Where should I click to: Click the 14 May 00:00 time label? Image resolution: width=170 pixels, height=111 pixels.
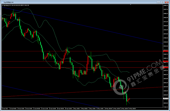pyautogui.click(x=132, y=108)
